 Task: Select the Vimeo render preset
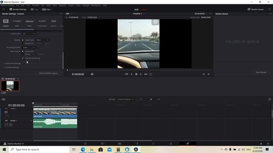pyautogui.click(x=29, y=23)
